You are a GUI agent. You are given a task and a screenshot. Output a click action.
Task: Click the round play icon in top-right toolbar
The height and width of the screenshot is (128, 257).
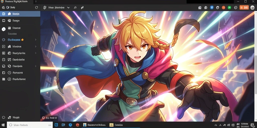[x=236, y=7]
